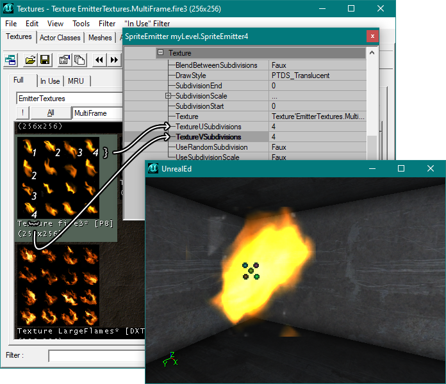
Task: Click the scroll up arrow in properties window
Action: (x=372, y=53)
